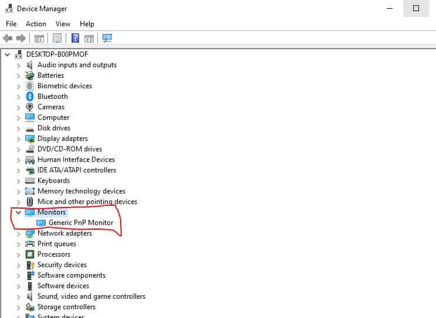Expand the Network adapters category
The image size is (436, 318).
(x=18, y=234)
